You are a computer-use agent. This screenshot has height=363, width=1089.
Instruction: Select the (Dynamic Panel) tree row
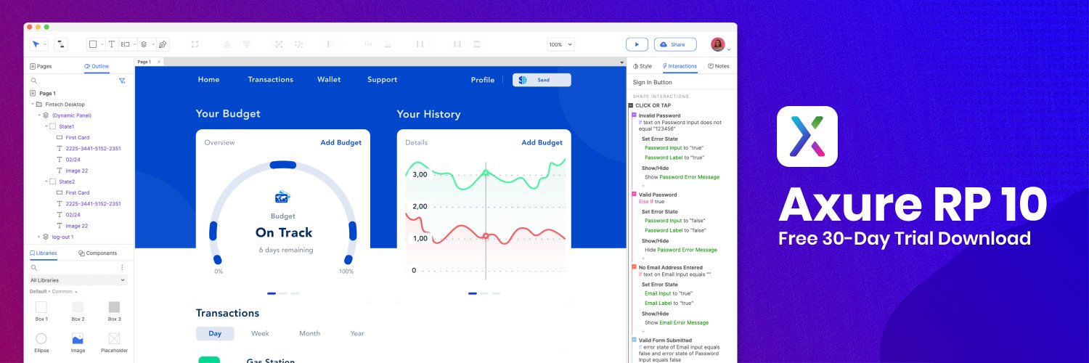(71, 115)
